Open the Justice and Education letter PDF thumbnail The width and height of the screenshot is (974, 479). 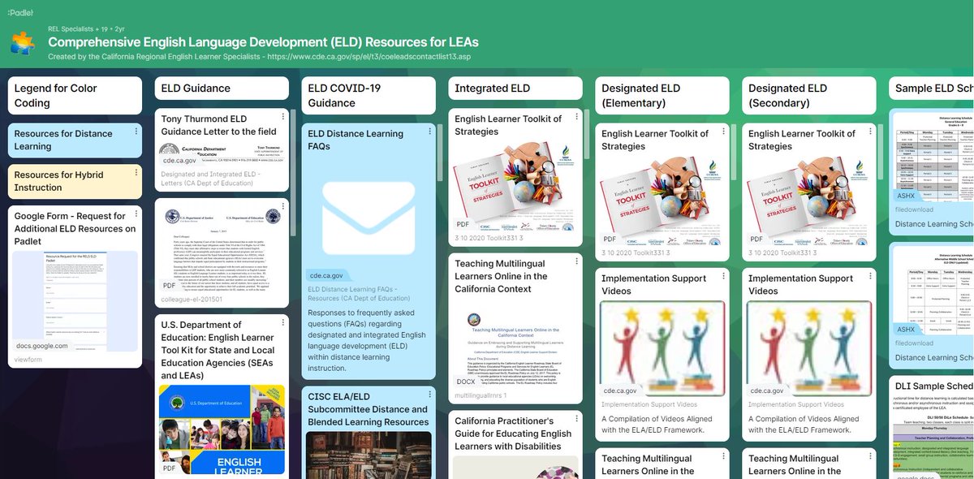point(222,246)
